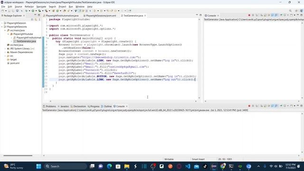The width and height of the screenshot is (304, 171).
Task: Open the File menu
Action: (x=3, y=7)
